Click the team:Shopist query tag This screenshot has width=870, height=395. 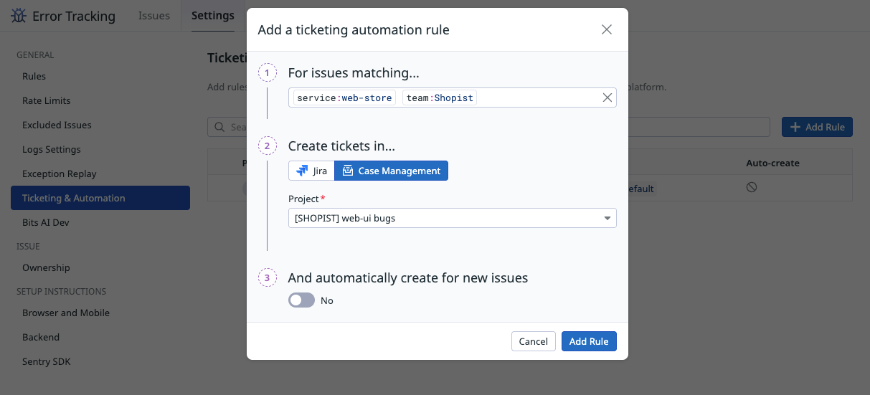[x=440, y=97]
